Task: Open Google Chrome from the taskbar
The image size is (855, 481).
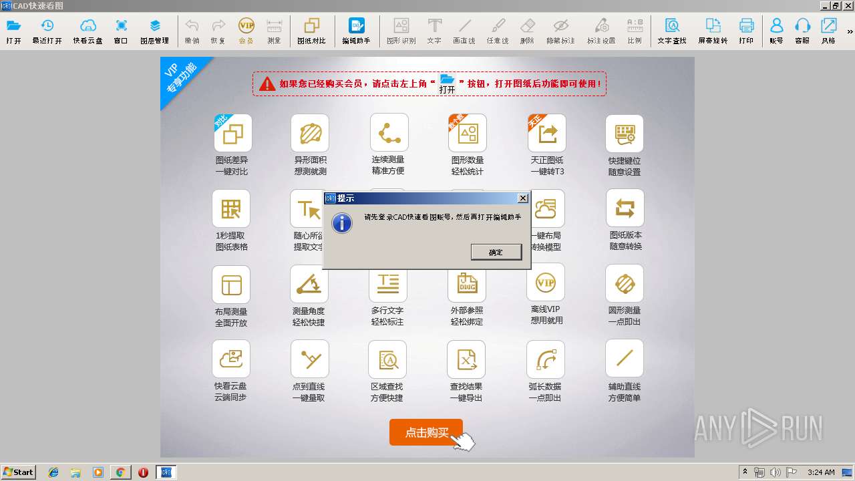Action: (120, 472)
